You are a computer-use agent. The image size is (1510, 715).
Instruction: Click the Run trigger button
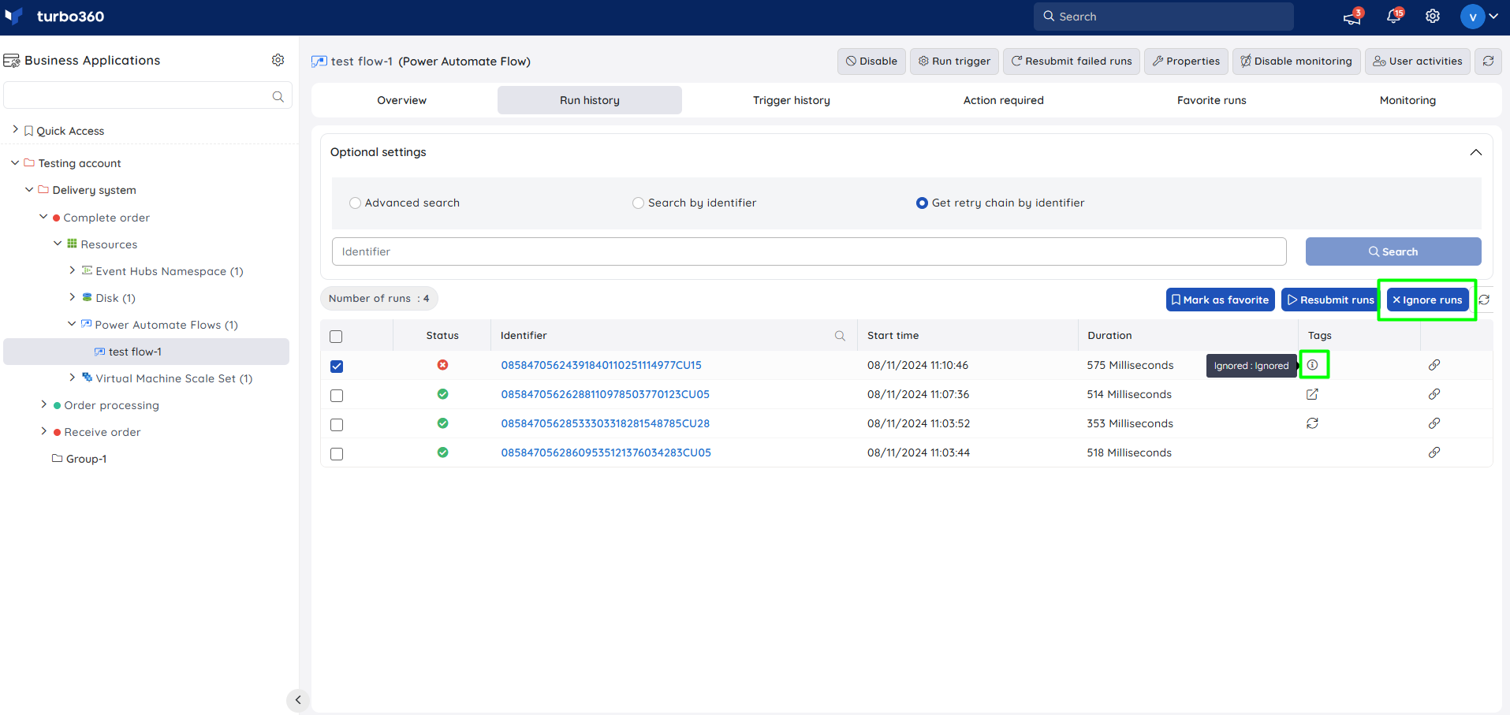(954, 61)
